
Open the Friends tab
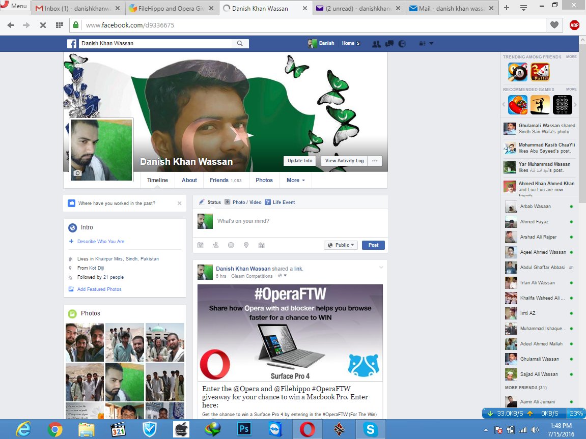tap(226, 180)
